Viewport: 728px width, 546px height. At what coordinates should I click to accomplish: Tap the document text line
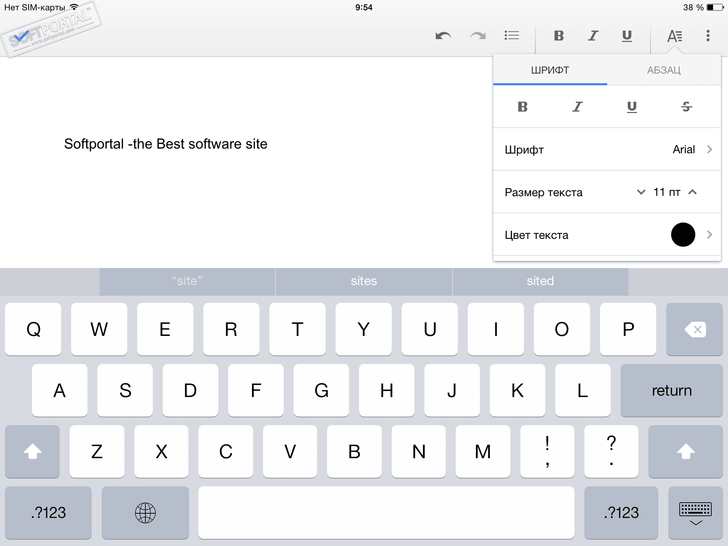coord(166,144)
